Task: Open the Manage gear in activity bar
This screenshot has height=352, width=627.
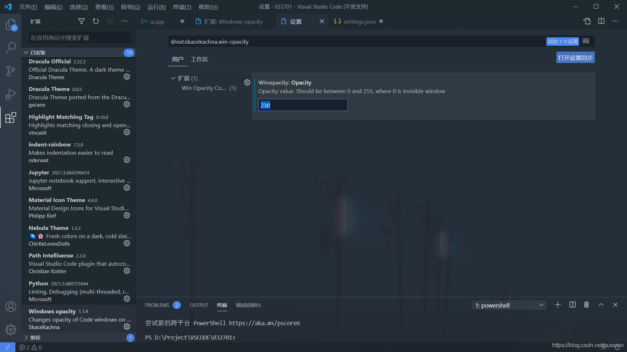Action: (11, 329)
